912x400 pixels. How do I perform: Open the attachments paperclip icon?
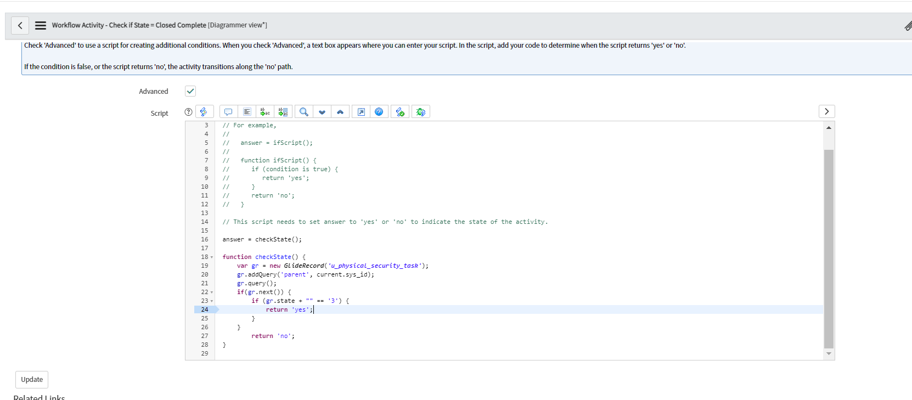(908, 26)
